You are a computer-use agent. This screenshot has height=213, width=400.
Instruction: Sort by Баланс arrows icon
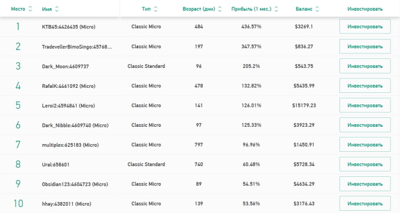(317, 9)
